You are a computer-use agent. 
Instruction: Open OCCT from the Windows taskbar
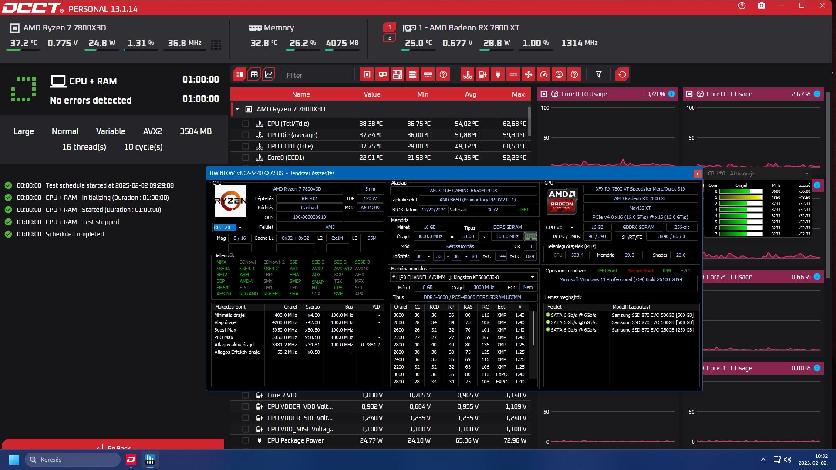(x=131, y=460)
